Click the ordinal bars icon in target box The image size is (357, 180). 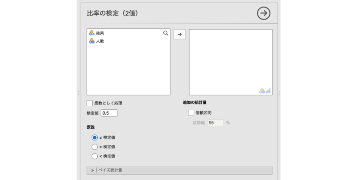click(x=268, y=91)
